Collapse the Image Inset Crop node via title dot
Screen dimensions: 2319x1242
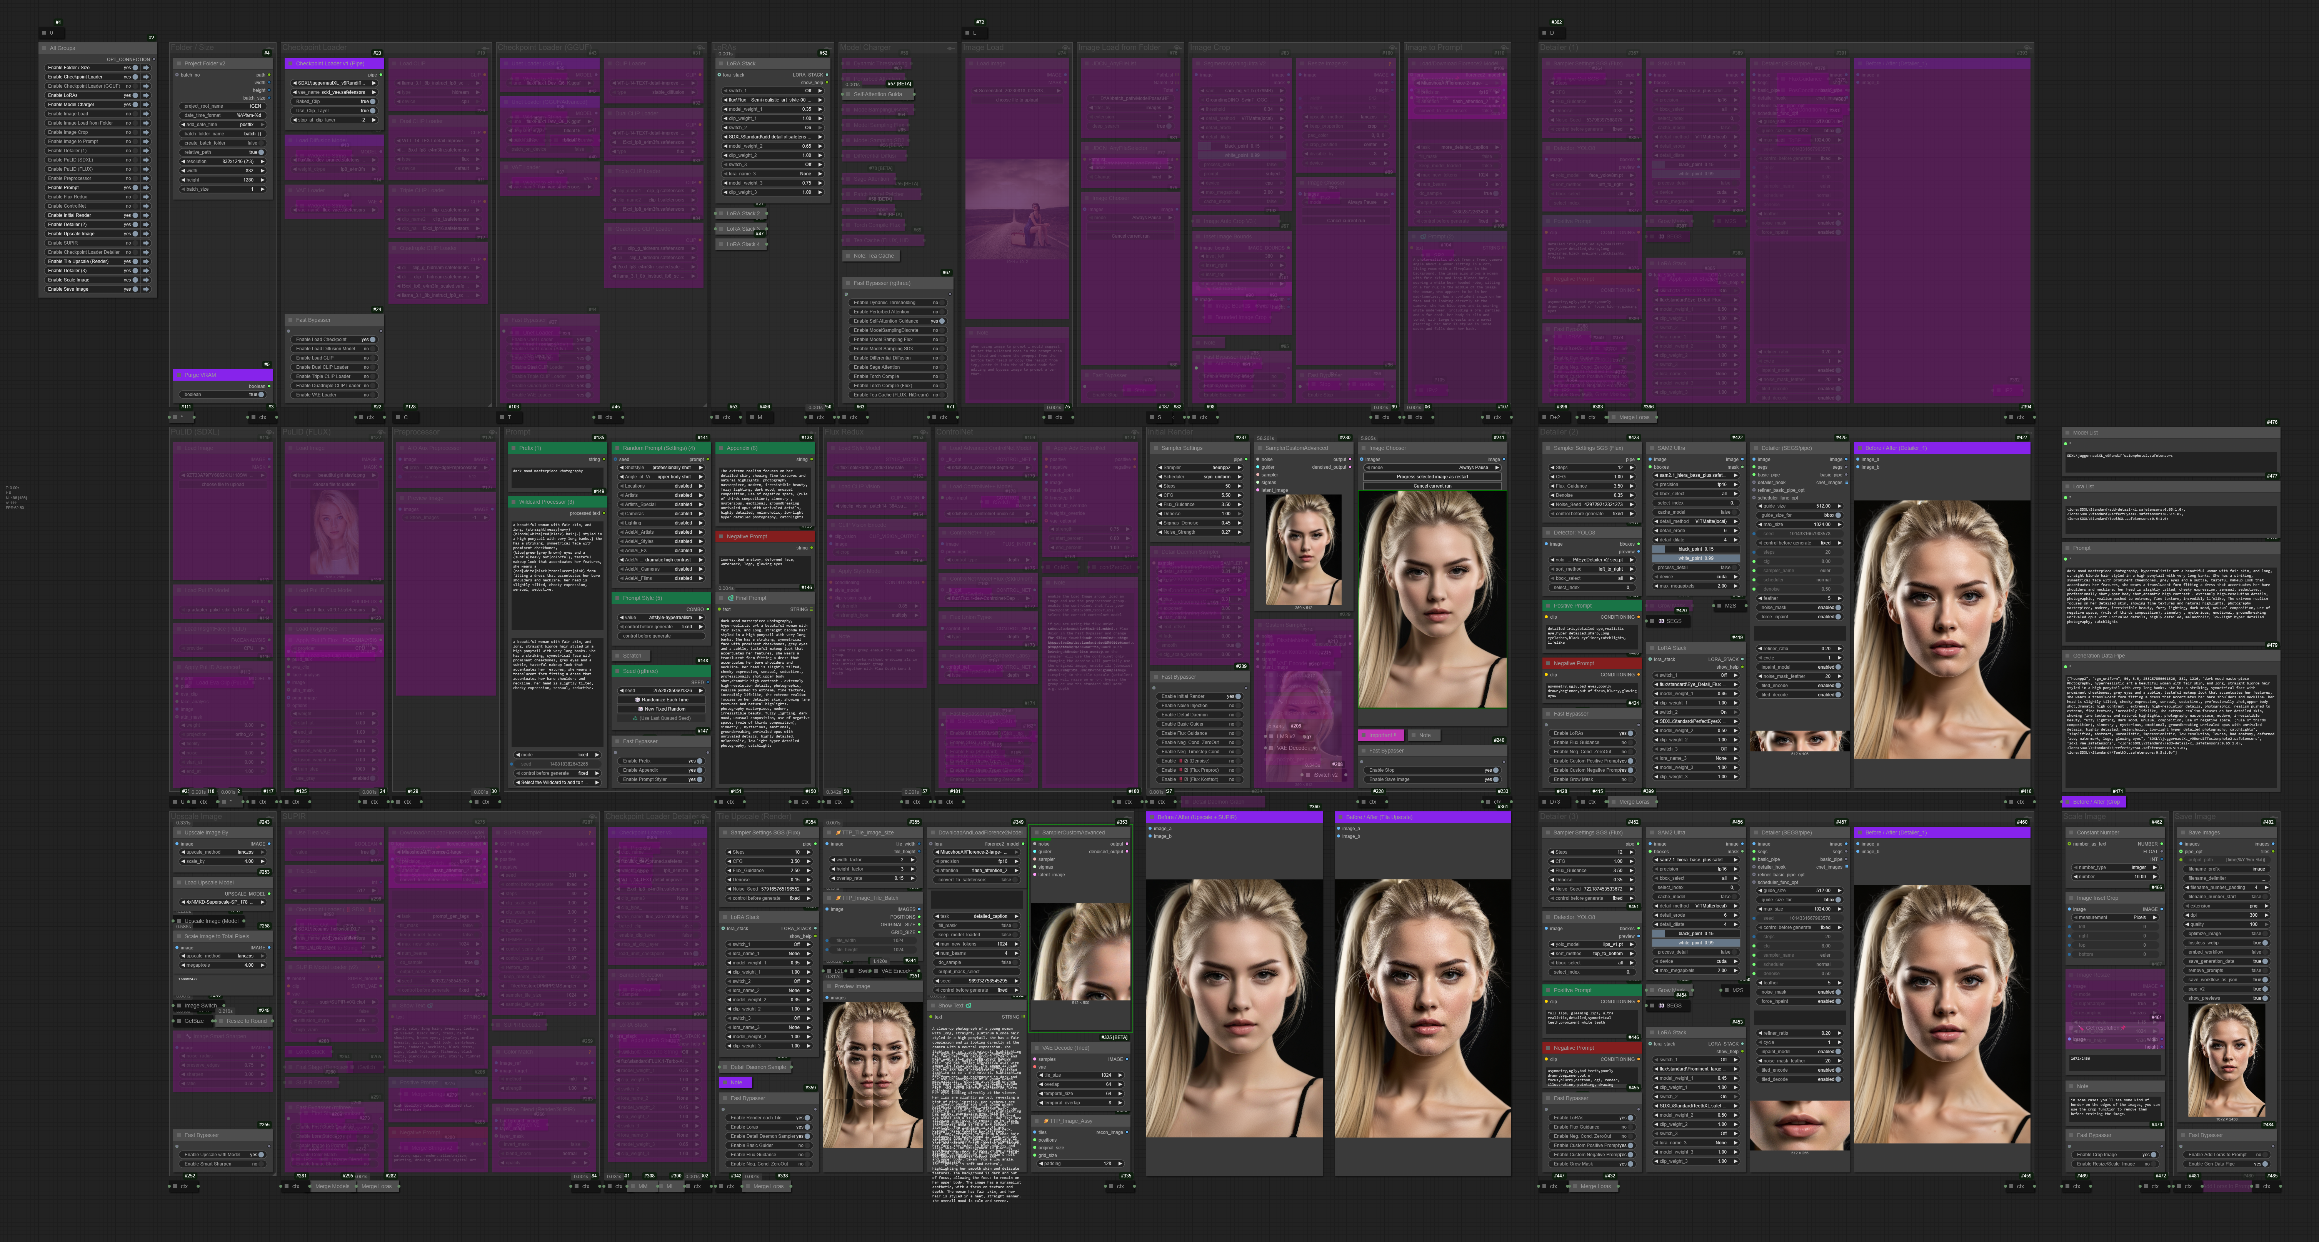[2071, 898]
